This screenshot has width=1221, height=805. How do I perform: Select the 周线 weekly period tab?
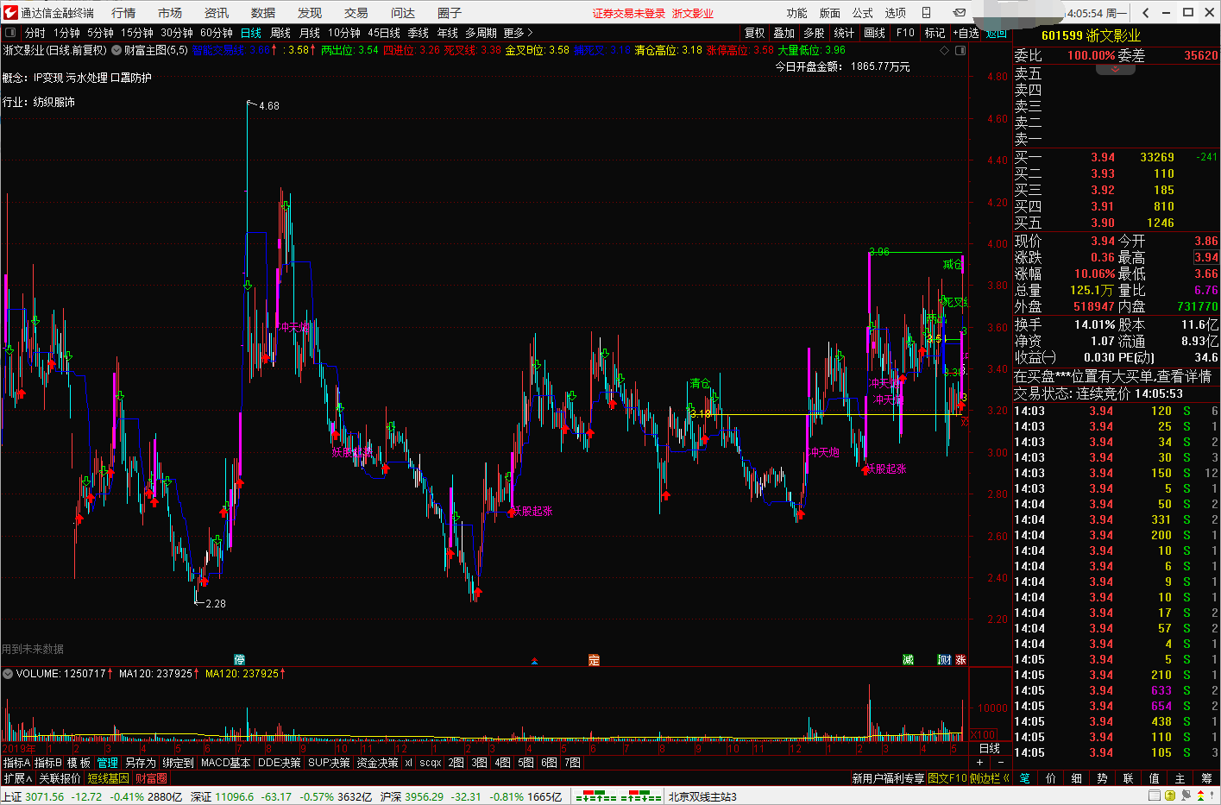[x=280, y=33]
